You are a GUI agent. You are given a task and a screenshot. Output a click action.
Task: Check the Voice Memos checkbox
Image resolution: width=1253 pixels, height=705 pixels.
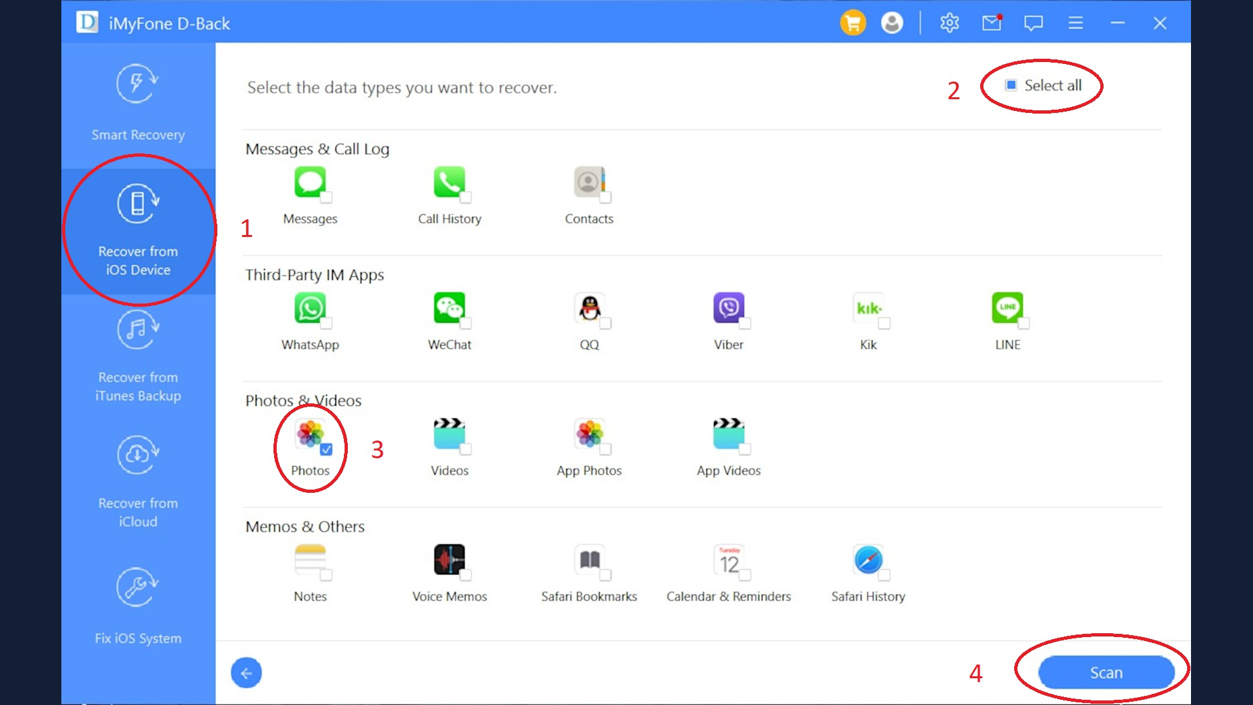click(466, 575)
